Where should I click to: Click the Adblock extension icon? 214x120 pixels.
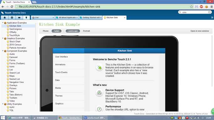[201, 7]
